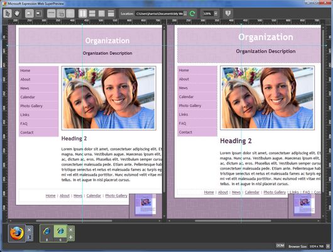Switch to vertical side-by-side layout
The width and height of the screenshot is (333, 252).
coord(82,14)
